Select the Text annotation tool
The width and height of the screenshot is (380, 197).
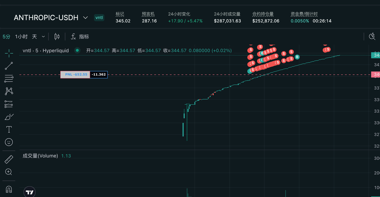9,130
